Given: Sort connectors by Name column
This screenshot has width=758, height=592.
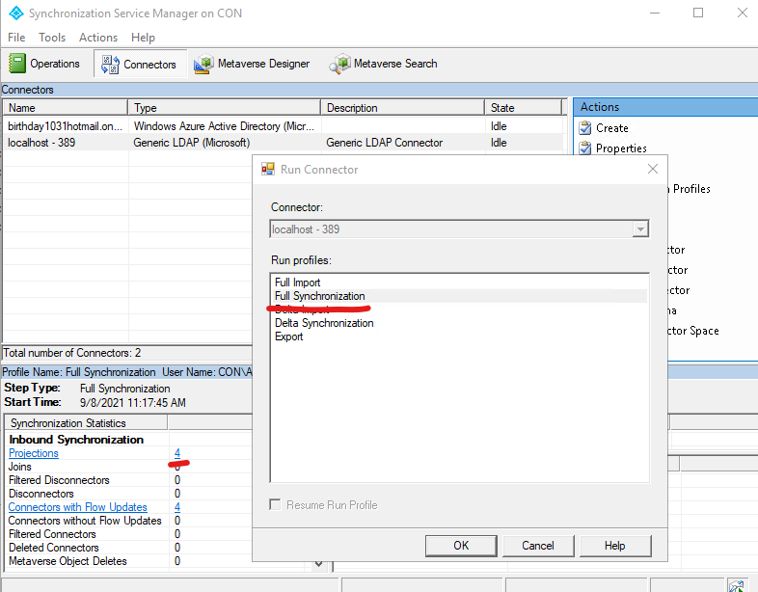Looking at the screenshot, I should [66, 107].
